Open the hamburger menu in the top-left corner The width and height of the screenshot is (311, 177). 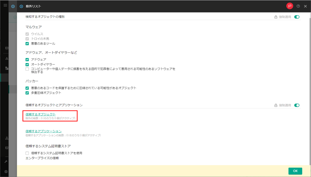[x=5, y=5]
